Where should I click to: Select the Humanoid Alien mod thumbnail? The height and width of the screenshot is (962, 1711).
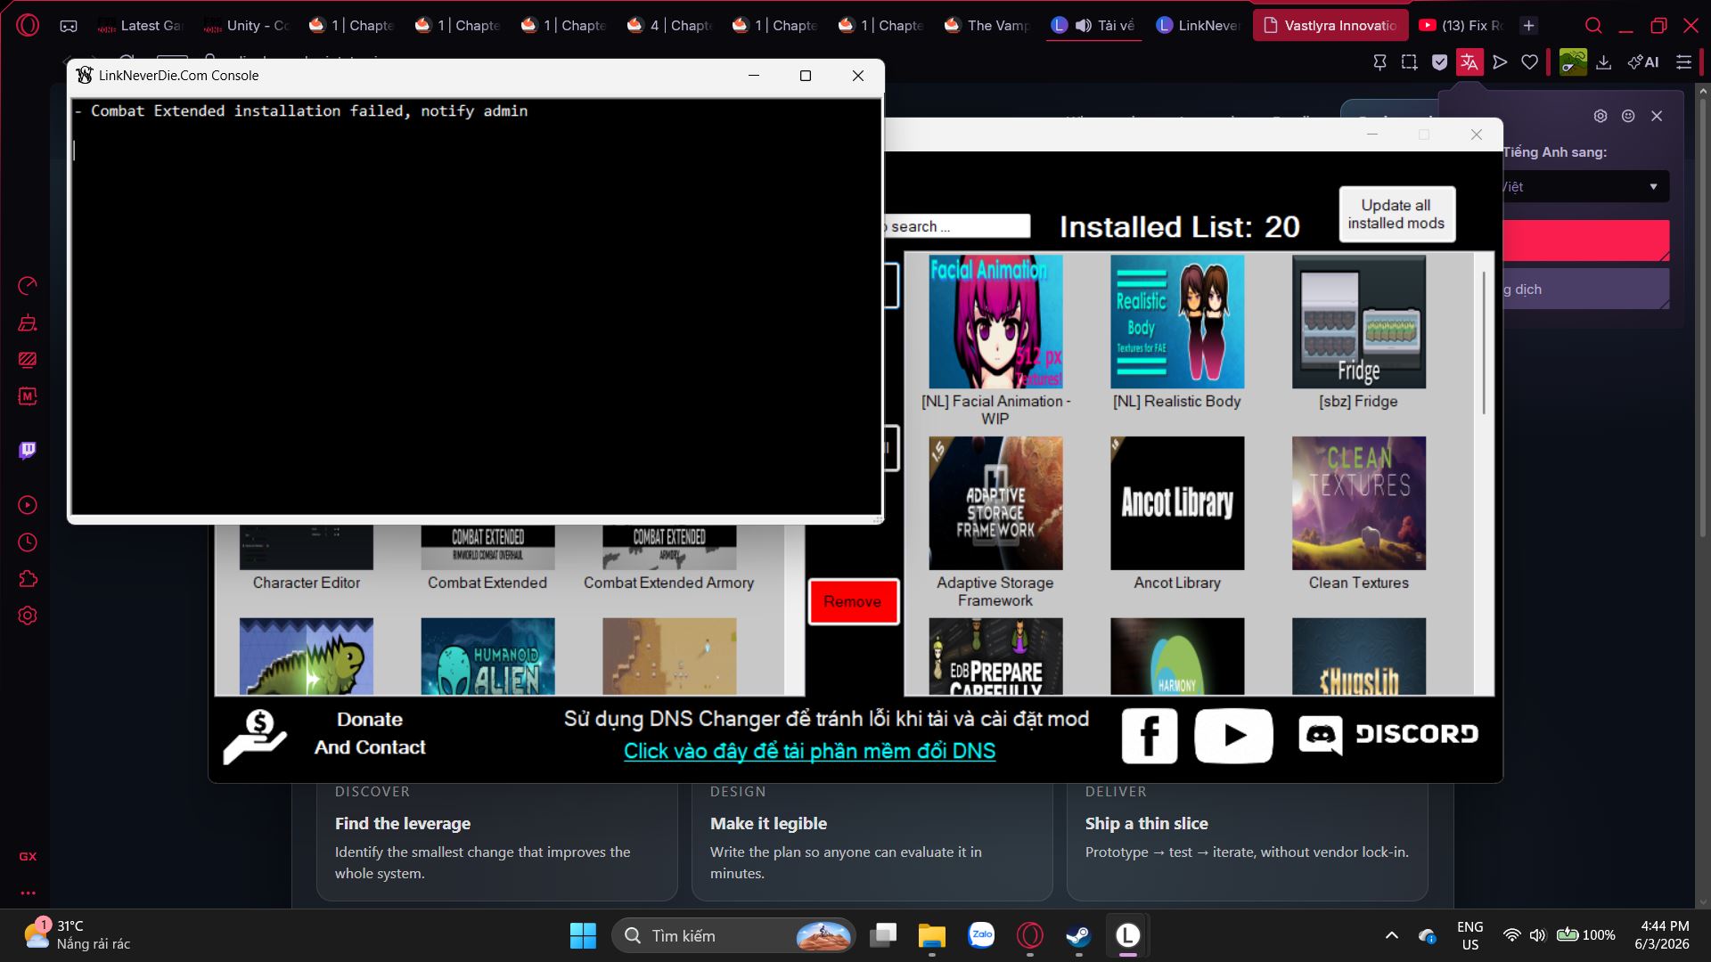tap(487, 656)
